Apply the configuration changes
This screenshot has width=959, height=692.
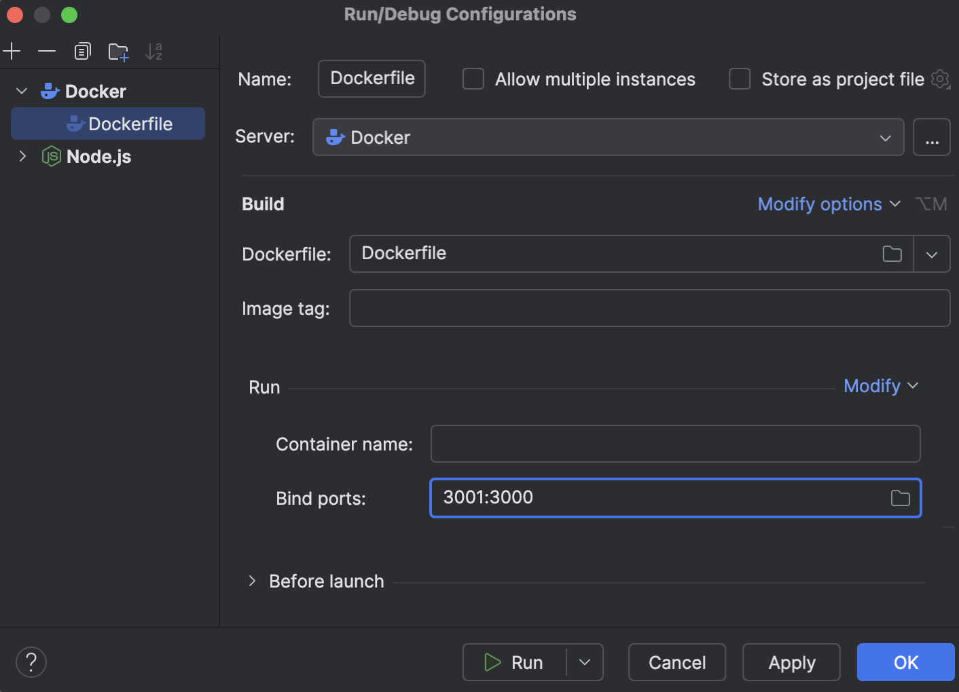coord(791,662)
